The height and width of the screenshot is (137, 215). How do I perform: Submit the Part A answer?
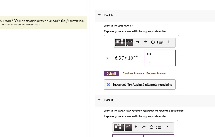tap(111, 73)
